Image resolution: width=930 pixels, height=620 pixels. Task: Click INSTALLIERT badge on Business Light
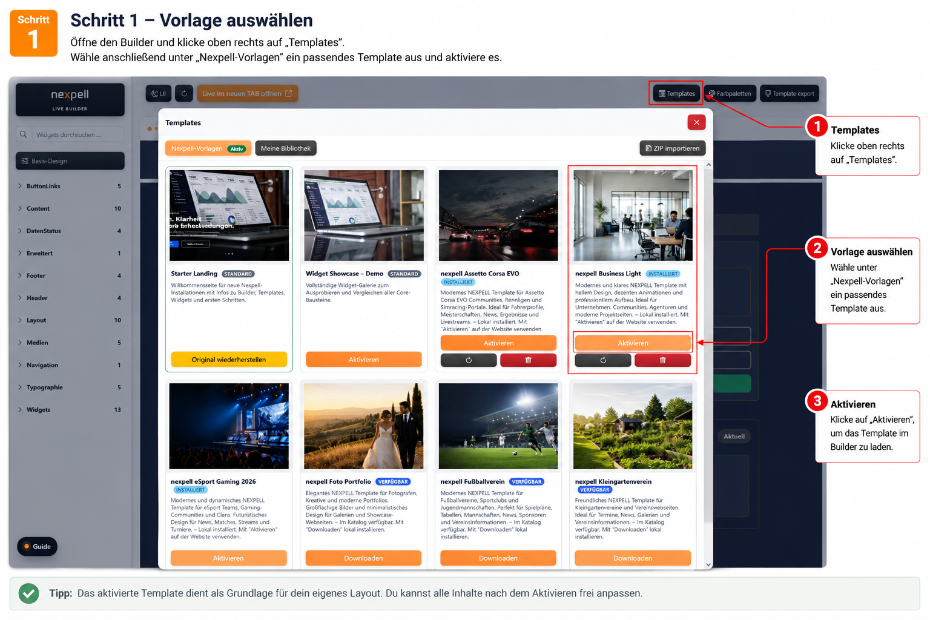click(663, 274)
